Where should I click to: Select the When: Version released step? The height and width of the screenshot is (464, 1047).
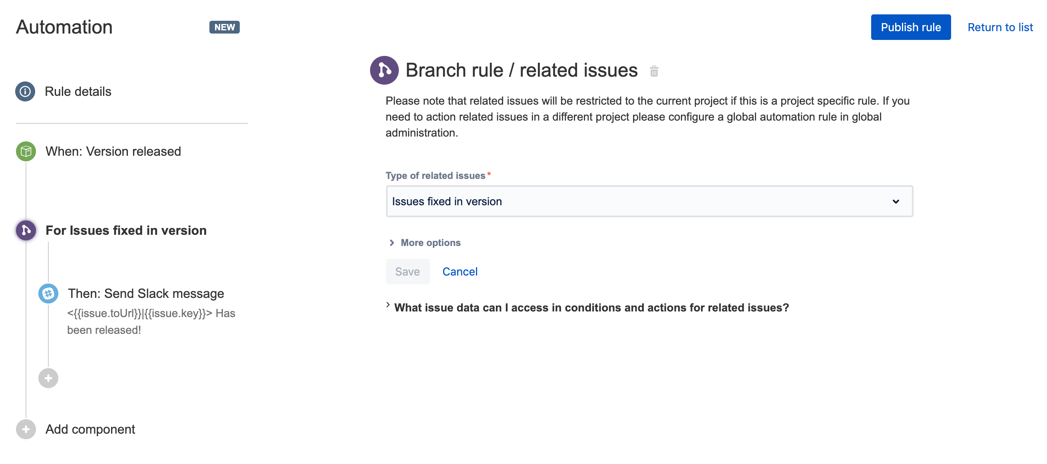click(113, 152)
